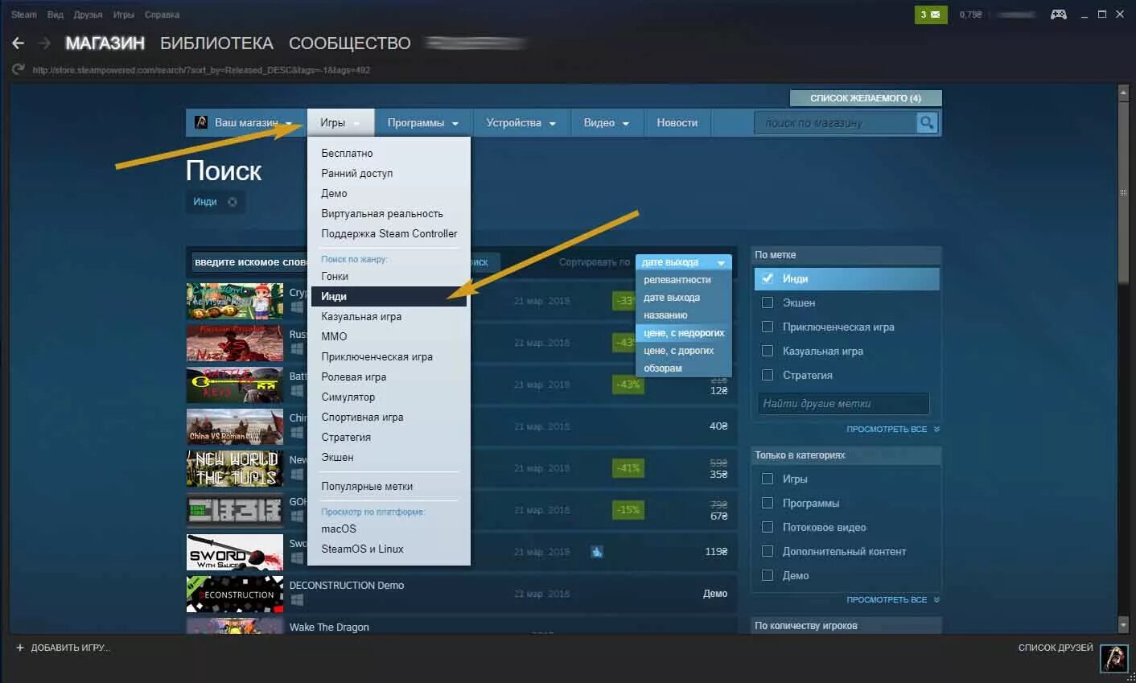
Task: Enable the Программы category checkbox
Action: click(768, 503)
